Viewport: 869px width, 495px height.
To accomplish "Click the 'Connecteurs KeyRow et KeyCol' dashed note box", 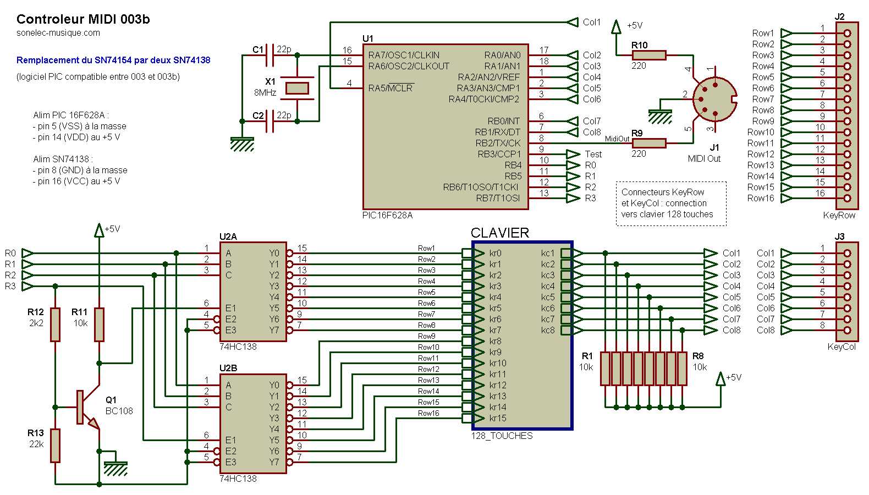I will click(671, 204).
